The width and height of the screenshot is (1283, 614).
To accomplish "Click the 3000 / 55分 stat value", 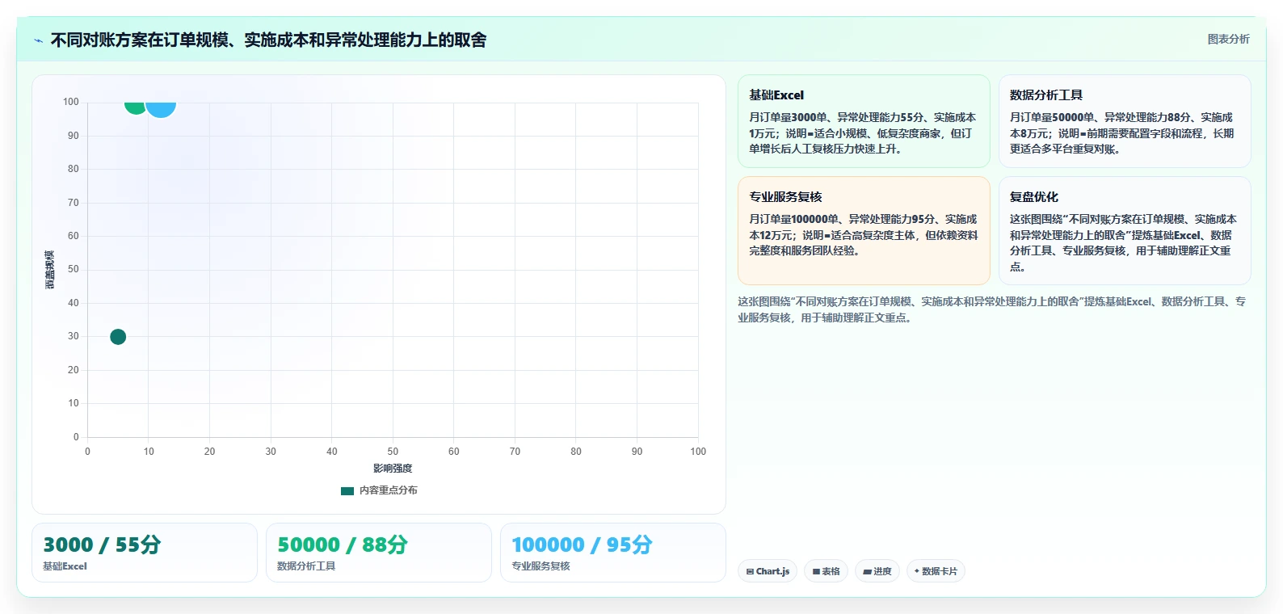I will click(x=102, y=545).
